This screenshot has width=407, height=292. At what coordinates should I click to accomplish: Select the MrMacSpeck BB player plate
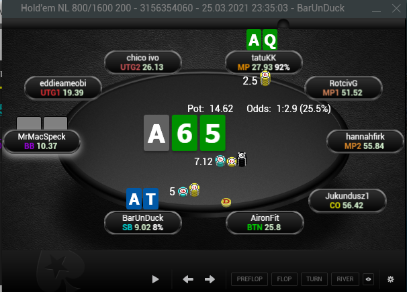click(x=42, y=142)
